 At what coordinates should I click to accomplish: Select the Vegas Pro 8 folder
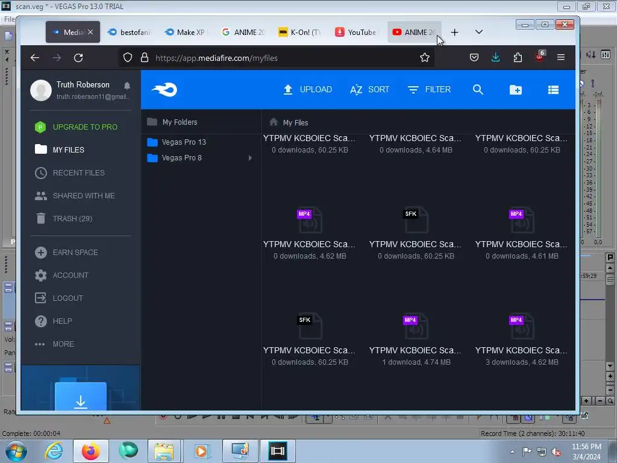click(x=174, y=158)
